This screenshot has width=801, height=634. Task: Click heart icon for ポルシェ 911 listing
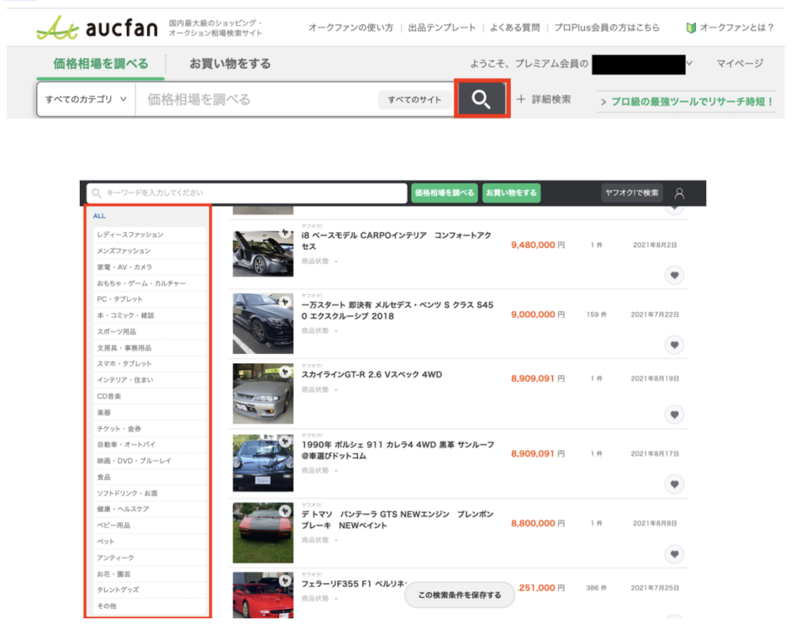[673, 485]
